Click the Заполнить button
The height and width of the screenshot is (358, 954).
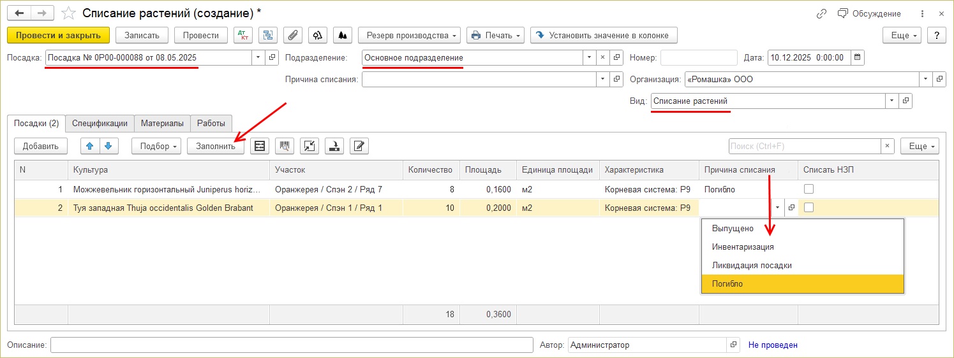[x=215, y=146]
